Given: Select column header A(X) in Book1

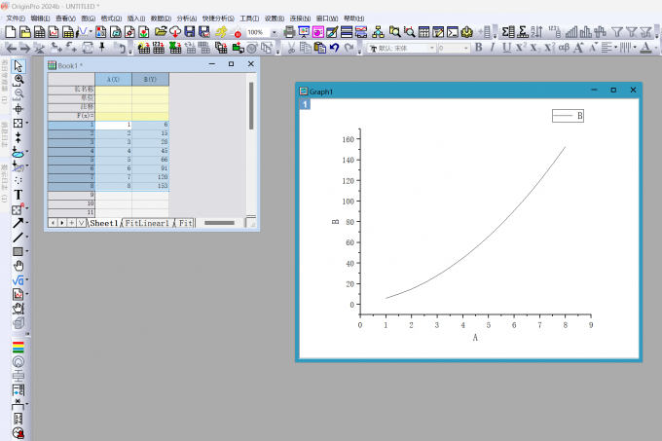Looking at the screenshot, I should (x=113, y=79).
